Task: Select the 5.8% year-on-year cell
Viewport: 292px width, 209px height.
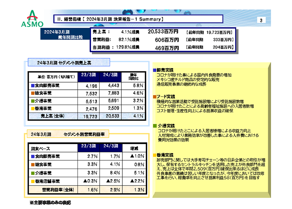Action: click(x=133, y=86)
